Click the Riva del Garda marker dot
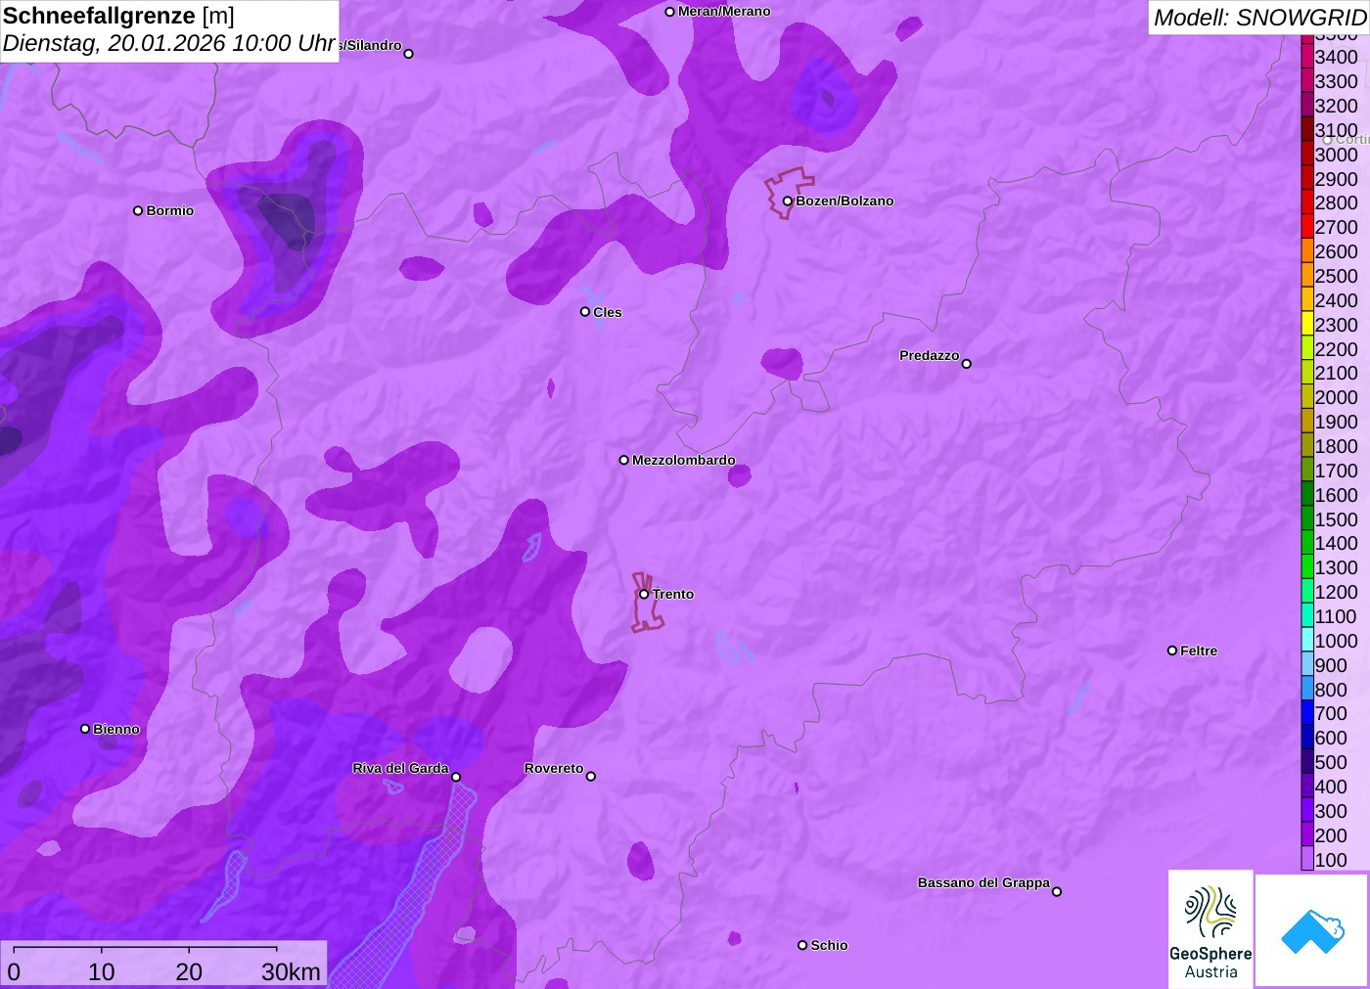This screenshot has width=1370, height=989. (456, 777)
